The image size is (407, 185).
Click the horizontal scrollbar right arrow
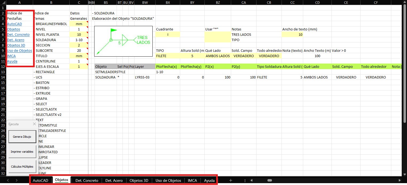[x=400, y=180]
